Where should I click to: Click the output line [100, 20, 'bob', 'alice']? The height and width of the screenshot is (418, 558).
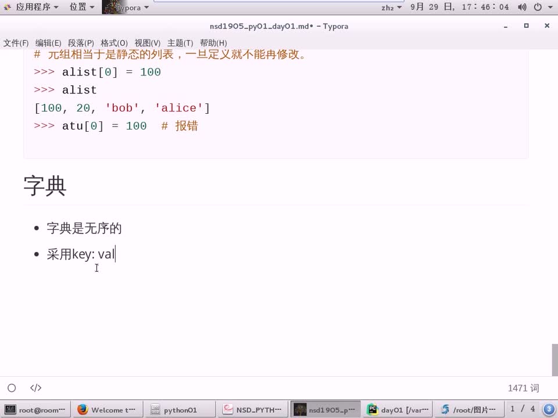[122, 108]
